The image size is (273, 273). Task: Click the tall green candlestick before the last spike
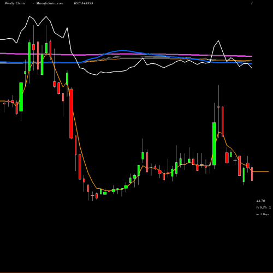(x=214, y=144)
